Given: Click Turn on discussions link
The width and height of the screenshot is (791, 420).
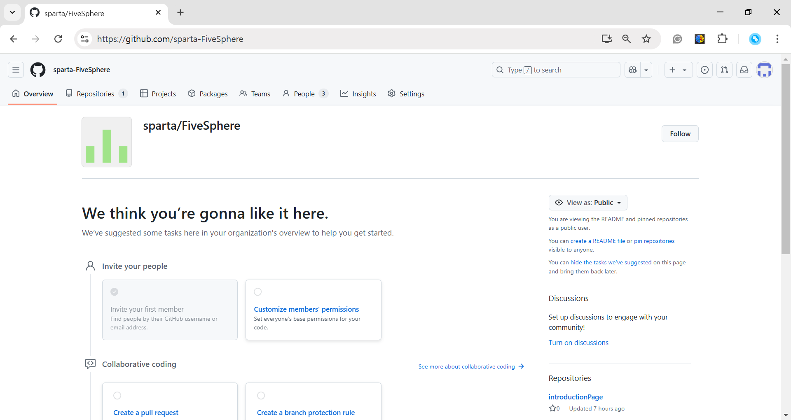Looking at the screenshot, I should 578,343.
